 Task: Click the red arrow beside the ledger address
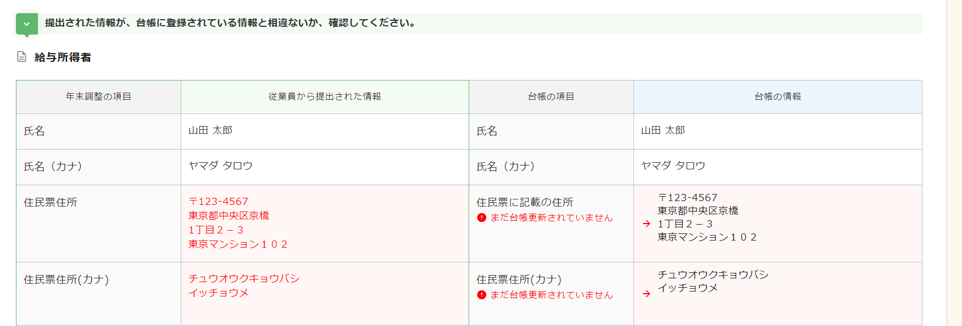(x=647, y=224)
